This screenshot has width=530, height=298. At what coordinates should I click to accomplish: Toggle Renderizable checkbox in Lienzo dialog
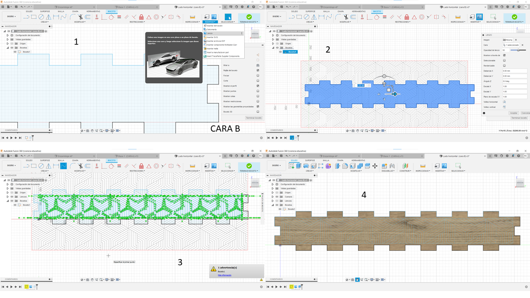(504, 65)
